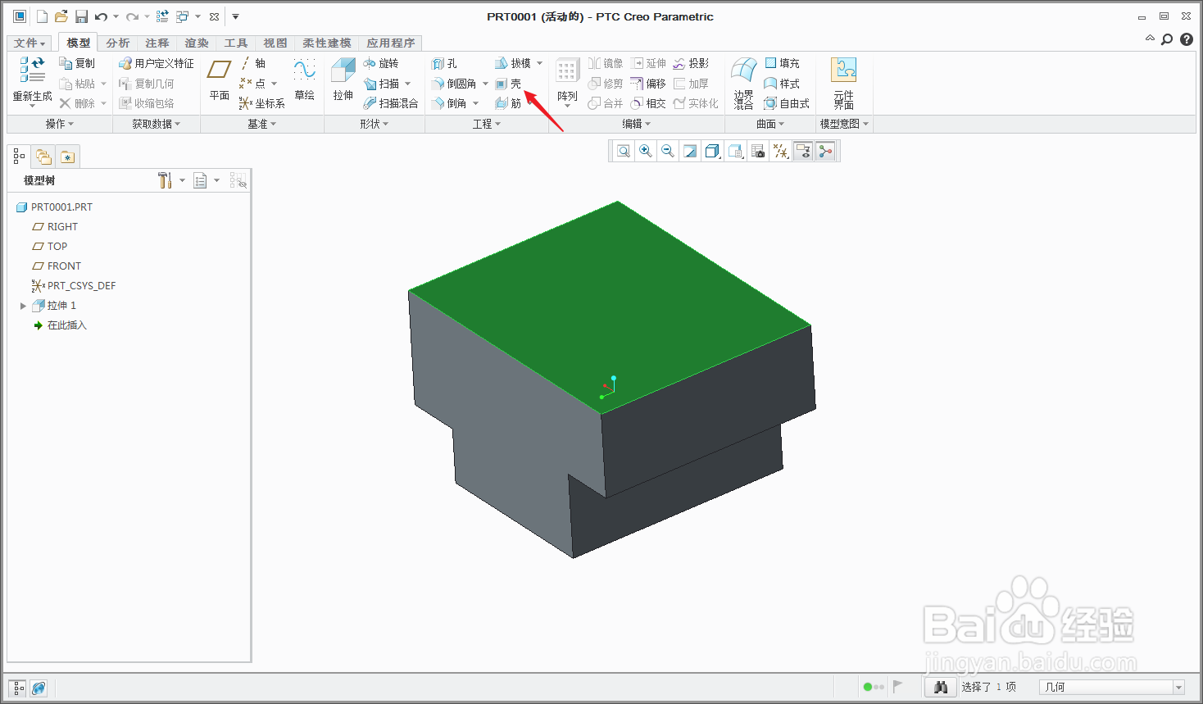Viewport: 1203px width, 704px height.
Task: Click the Shell (壳) tool icon
Action: (502, 84)
